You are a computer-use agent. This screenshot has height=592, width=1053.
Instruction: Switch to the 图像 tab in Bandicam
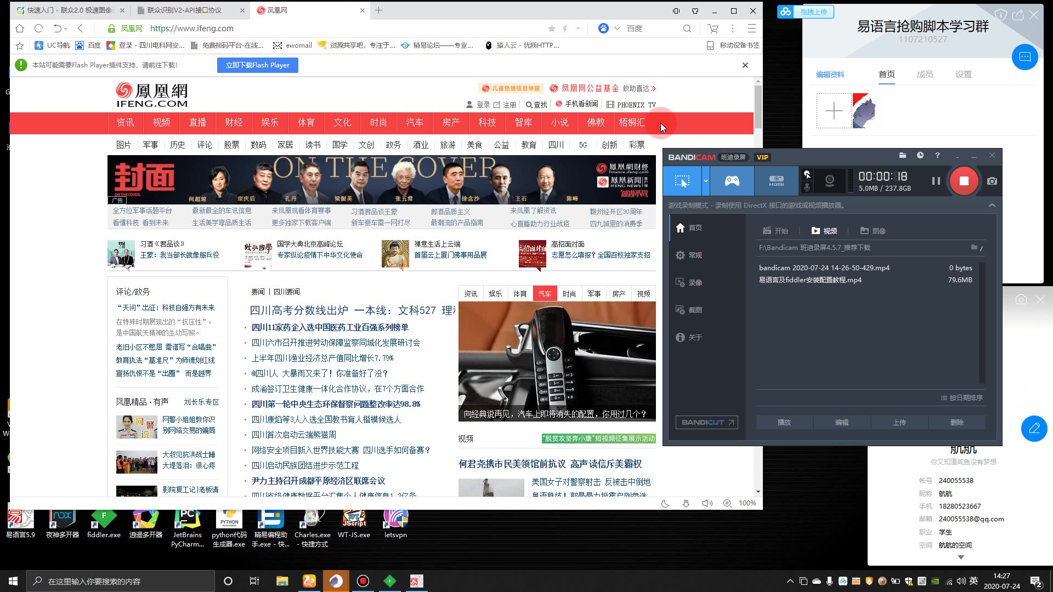tap(873, 231)
